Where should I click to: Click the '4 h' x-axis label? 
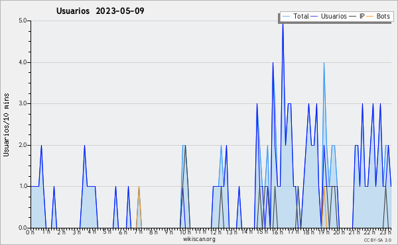coord(92,232)
